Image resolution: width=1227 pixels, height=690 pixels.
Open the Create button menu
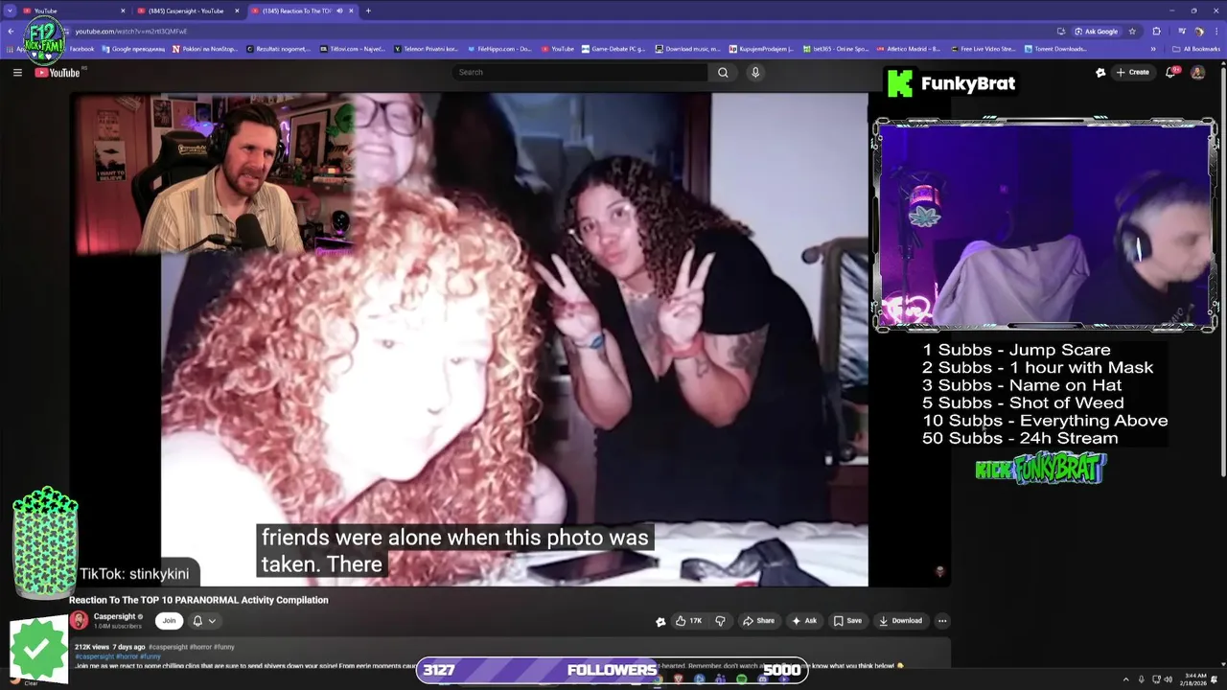(1132, 72)
